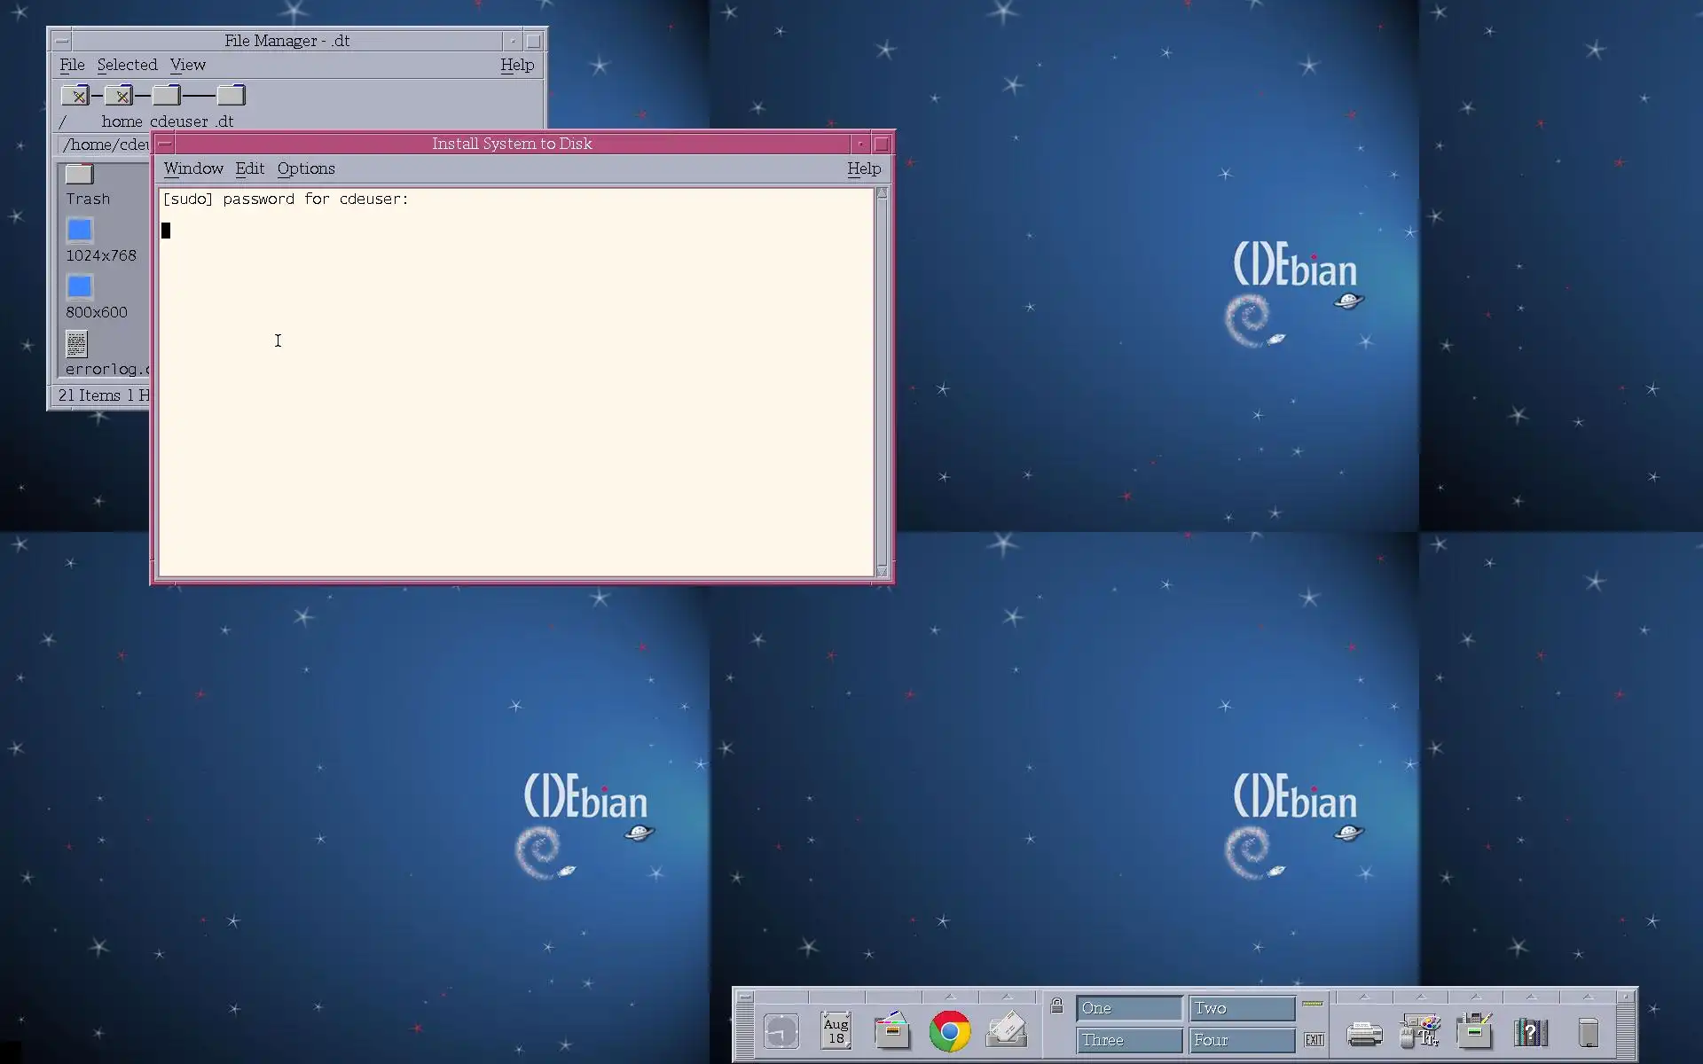The image size is (1703, 1064).
Task: Open the file manager drawer icon
Action: (x=892, y=1031)
